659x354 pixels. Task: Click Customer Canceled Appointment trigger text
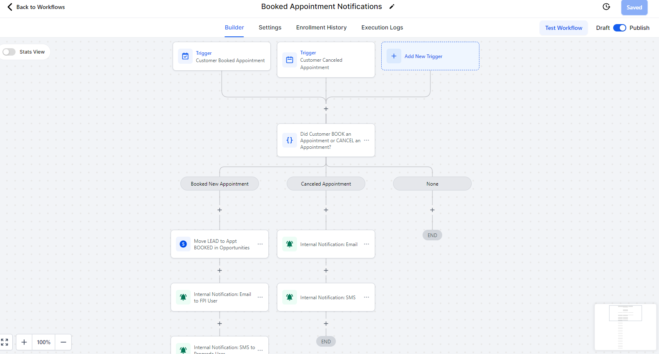click(x=321, y=64)
